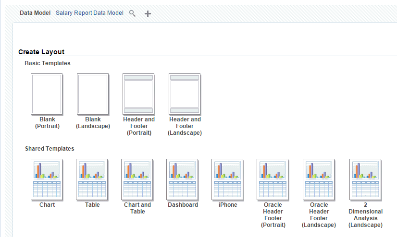The height and width of the screenshot is (237, 397).
Task: Click the magnifier icon to select data model
Action: pos(133,13)
